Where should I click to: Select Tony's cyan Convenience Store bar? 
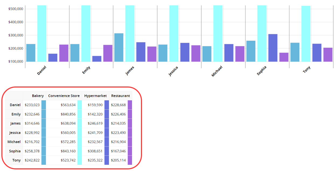pyautogui.click(x=306, y=34)
